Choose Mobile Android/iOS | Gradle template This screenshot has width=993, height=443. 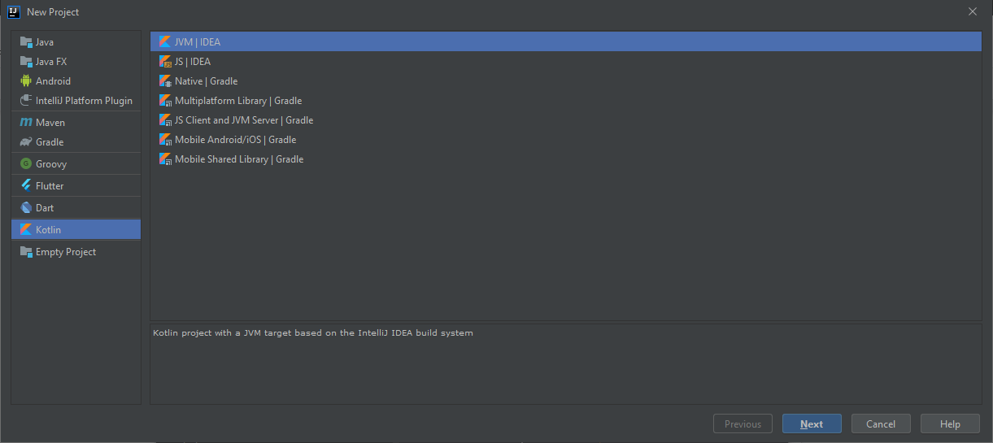[x=235, y=140]
